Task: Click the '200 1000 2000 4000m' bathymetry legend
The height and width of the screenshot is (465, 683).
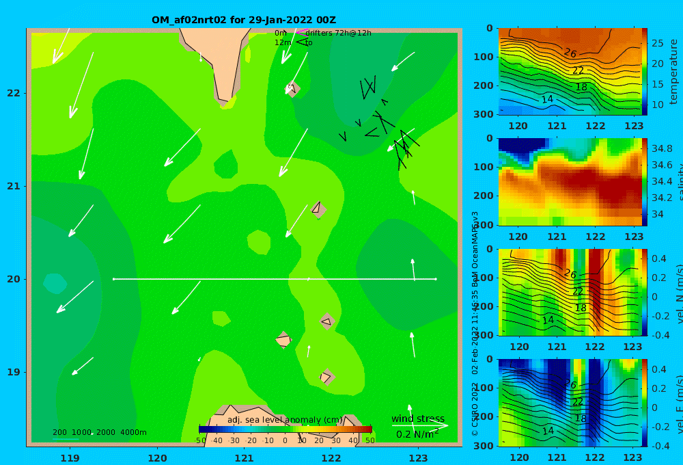Action: [x=99, y=432]
